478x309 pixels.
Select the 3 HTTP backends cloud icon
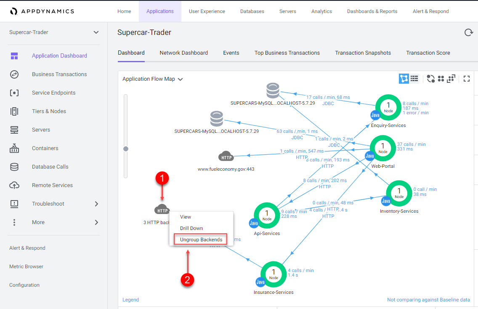pyautogui.click(x=162, y=209)
